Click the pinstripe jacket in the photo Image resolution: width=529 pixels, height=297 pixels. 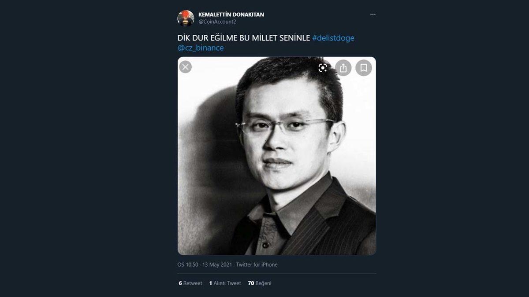(335, 224)
